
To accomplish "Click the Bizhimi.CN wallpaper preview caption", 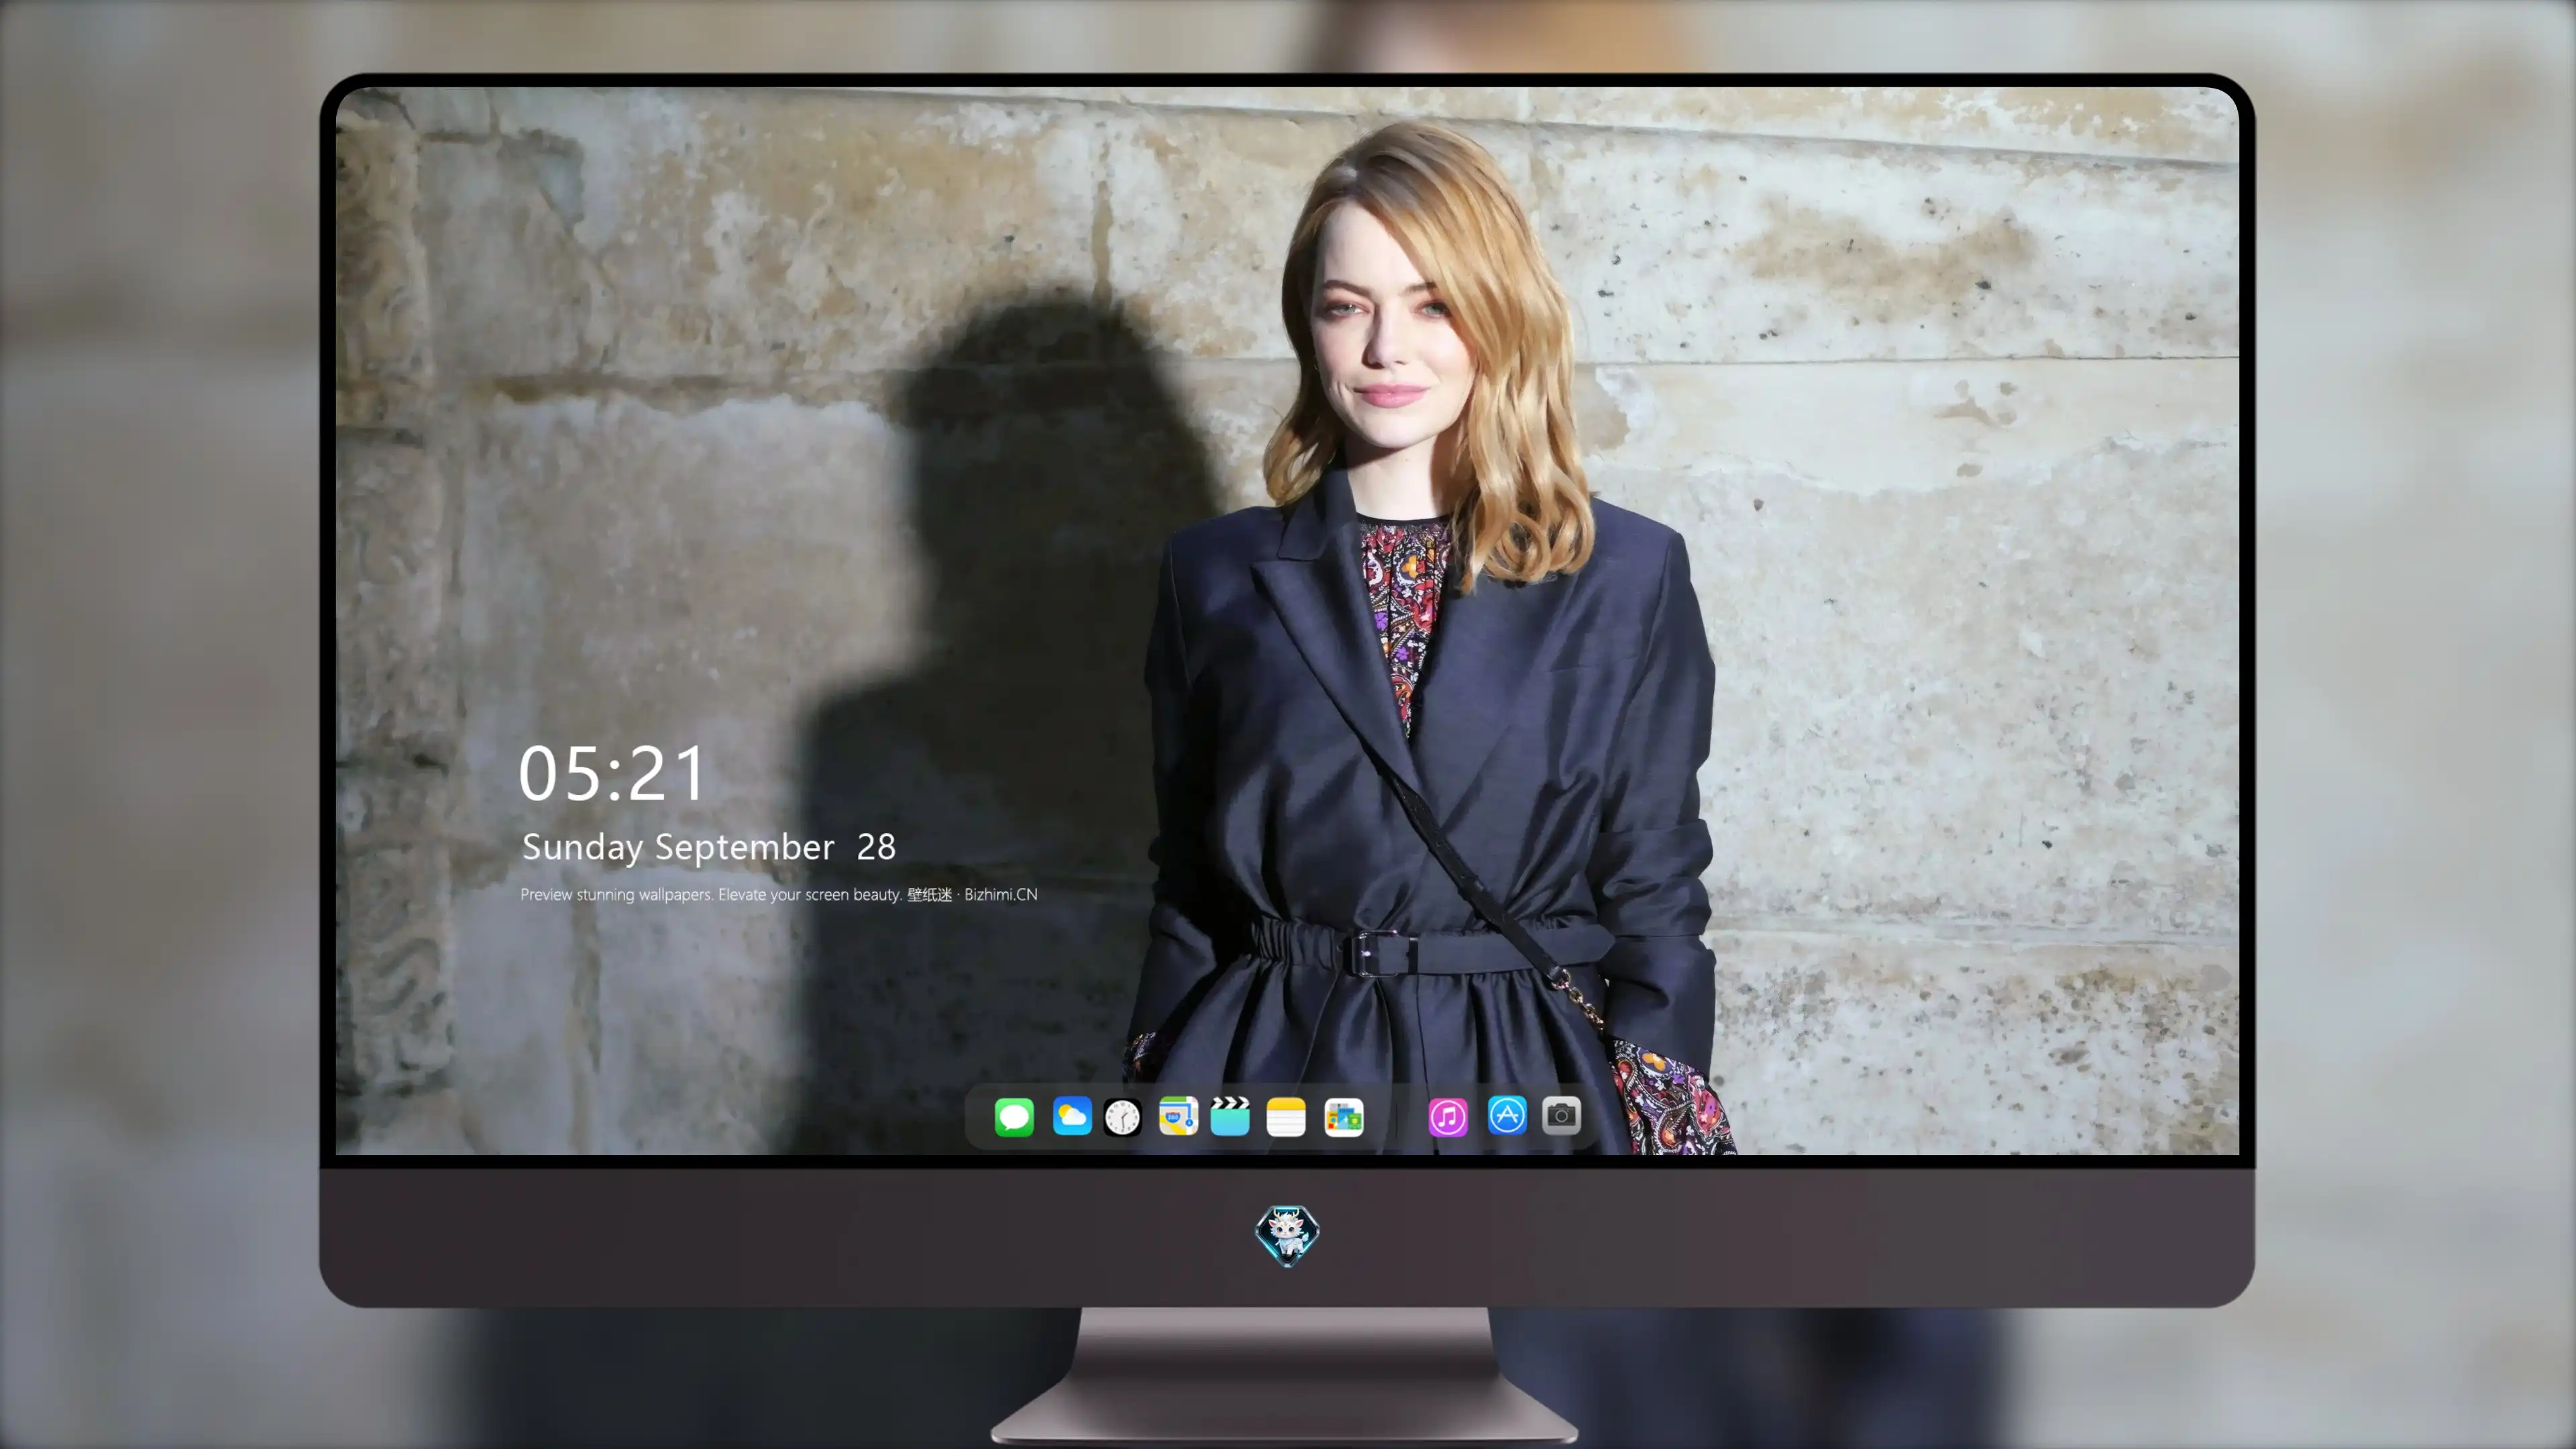I will tap(779, 894).
